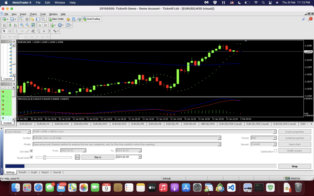This screenshot has height=196, width=314.
Task: Open the tester Journal tab
Action: click(57, 172)
